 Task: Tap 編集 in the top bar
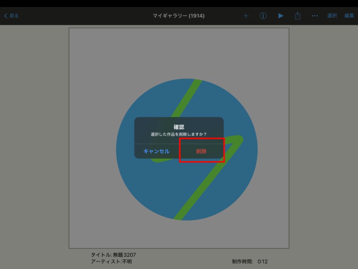pos(349,16)
